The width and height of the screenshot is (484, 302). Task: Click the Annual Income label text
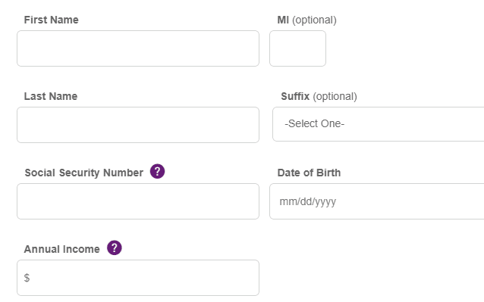[62, 249]
